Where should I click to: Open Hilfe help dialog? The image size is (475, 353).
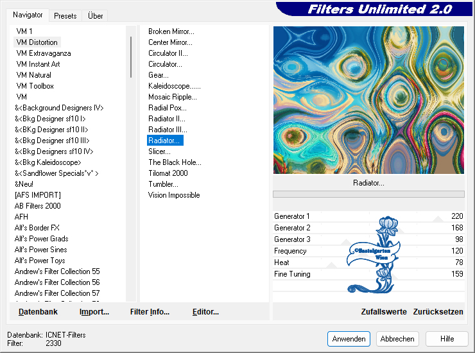(x=447, y=339)
